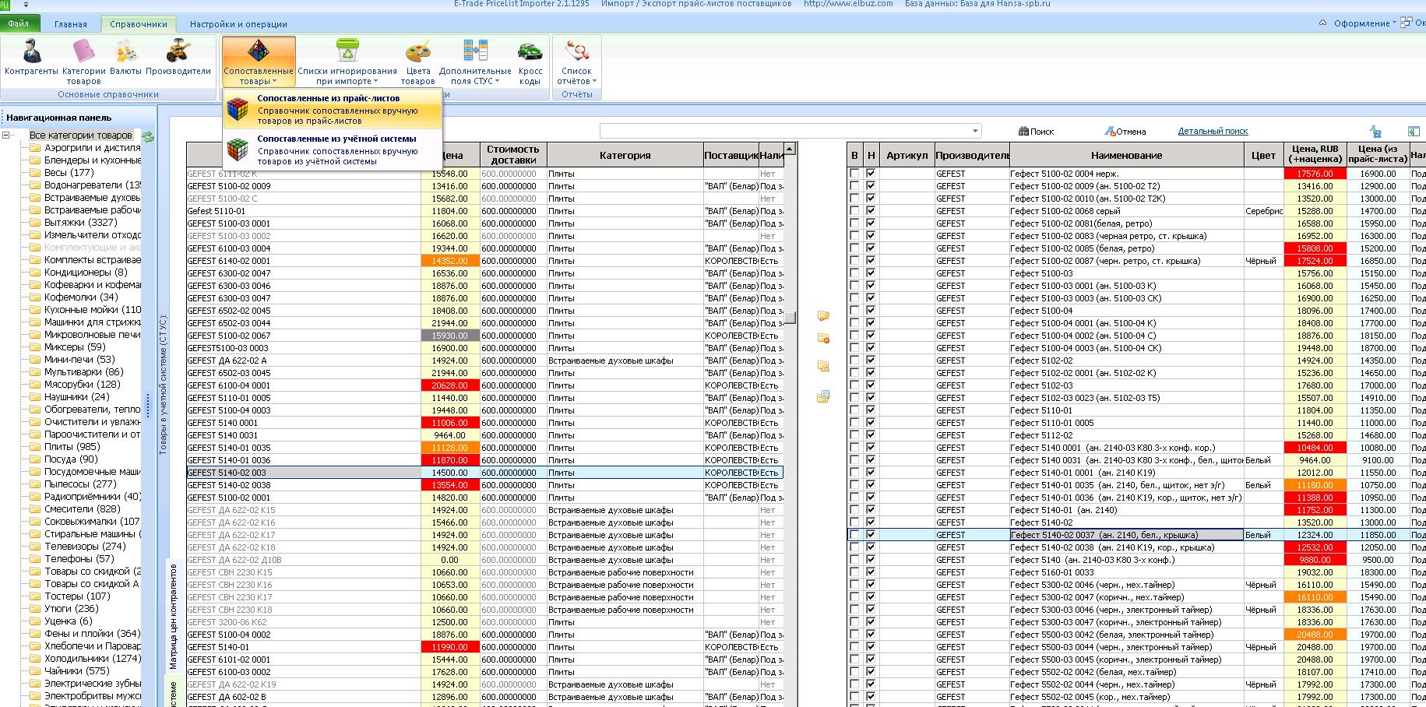This screenshot has width=1426, height=707.
Task: Sort by the Категория column header
Action: (625, 155)
